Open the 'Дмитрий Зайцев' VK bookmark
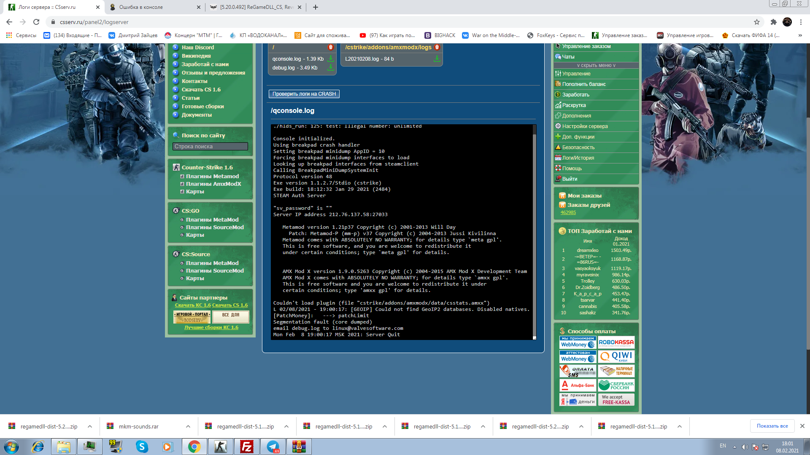The height and width of the screenshot is (455, 810). pos(133,35)
